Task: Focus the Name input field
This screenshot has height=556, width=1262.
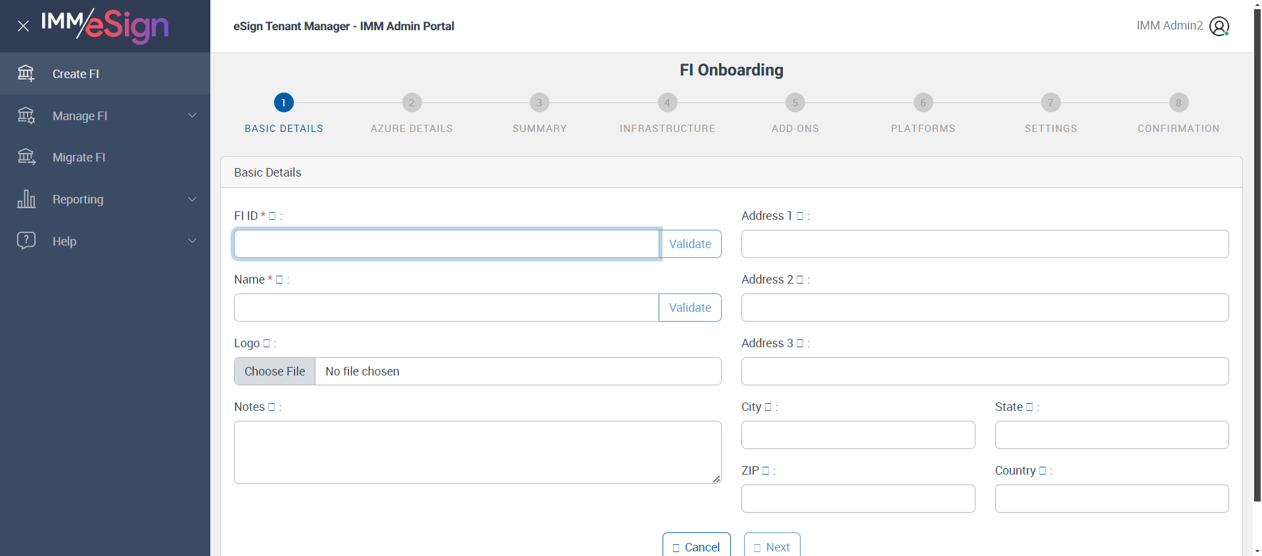Action: click(446, 308)
